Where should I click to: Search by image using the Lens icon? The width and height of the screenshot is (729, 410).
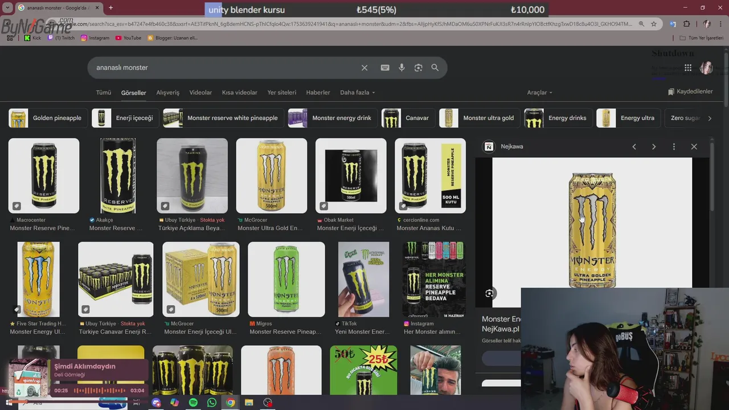click(418, 68)
